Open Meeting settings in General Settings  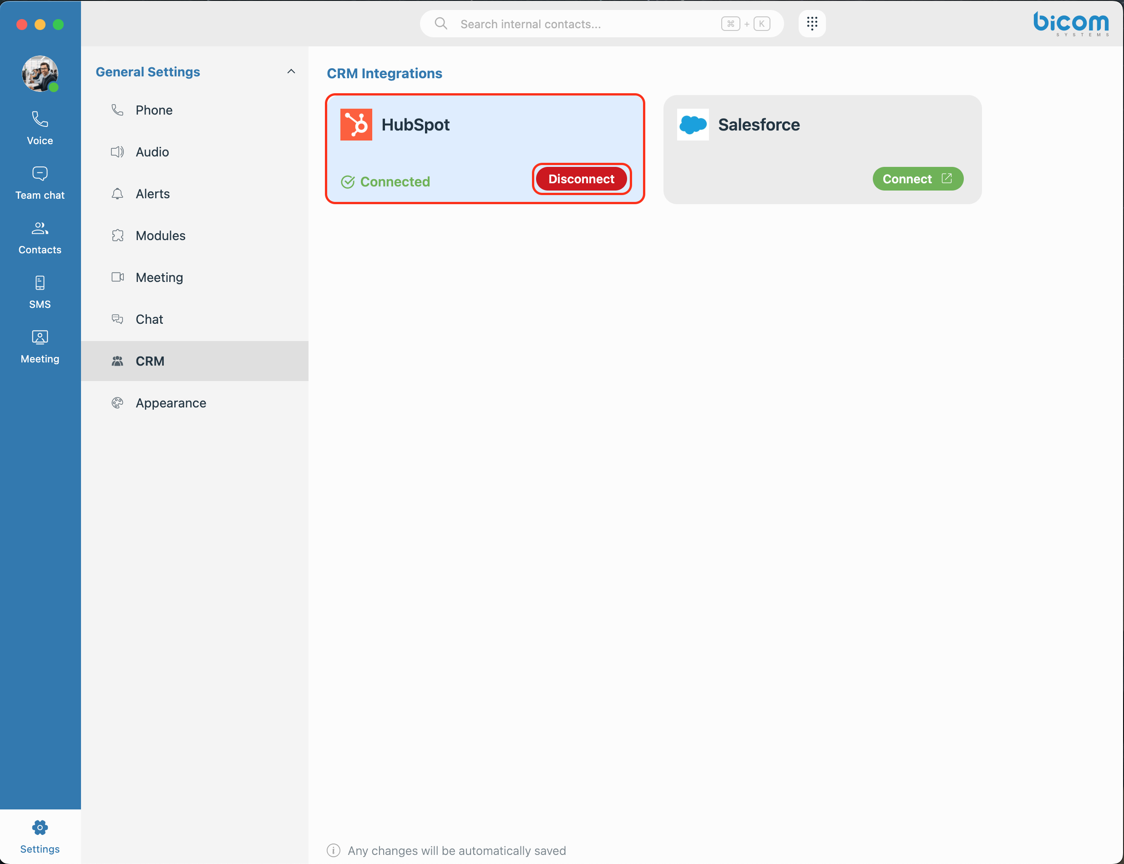(195, 277)
